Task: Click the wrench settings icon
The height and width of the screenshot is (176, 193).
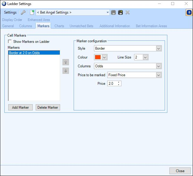Action: pos(23,12)
